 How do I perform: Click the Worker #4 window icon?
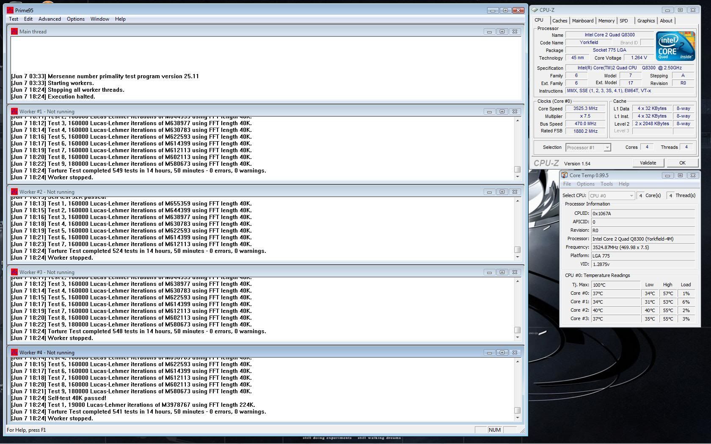pos(14,353)
